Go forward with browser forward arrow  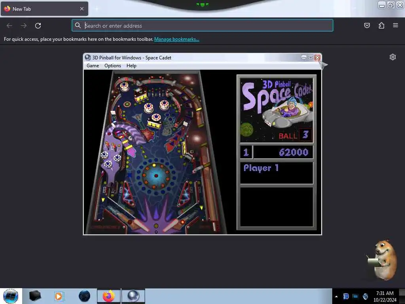tap(24, 26)
